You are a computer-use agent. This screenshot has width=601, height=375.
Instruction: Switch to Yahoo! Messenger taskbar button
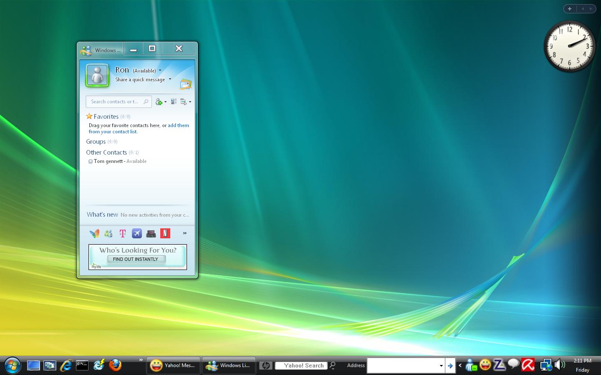(x=173, y=365)
